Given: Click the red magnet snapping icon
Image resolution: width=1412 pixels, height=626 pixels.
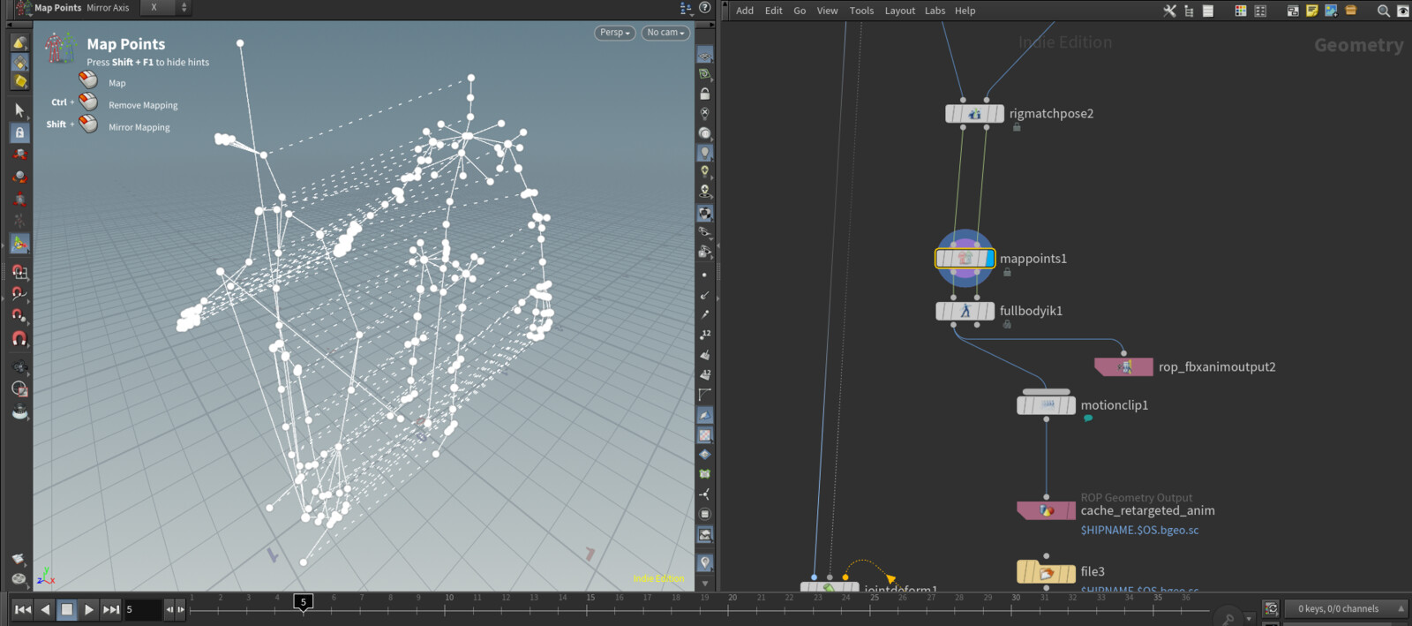Looking at the screenshot, I should [19, 339].
